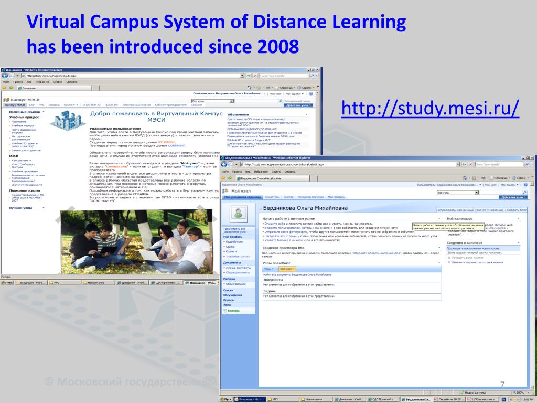Click Home icon in Бердникова window toolbar
The image size is (537, 403).
click(465, 178)
